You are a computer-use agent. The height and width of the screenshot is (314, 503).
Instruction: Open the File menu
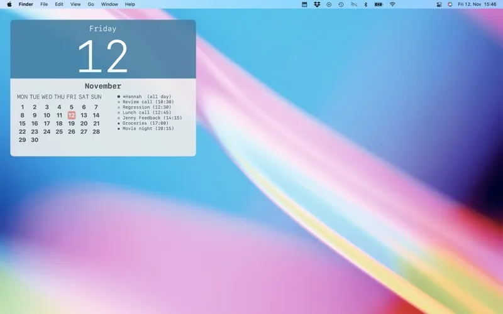coord(44,4)
